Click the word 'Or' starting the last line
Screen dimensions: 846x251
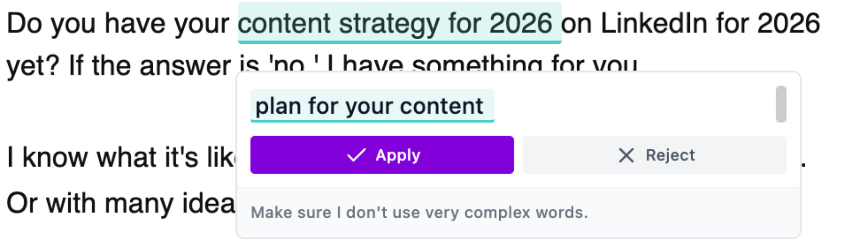pos(21,203)
